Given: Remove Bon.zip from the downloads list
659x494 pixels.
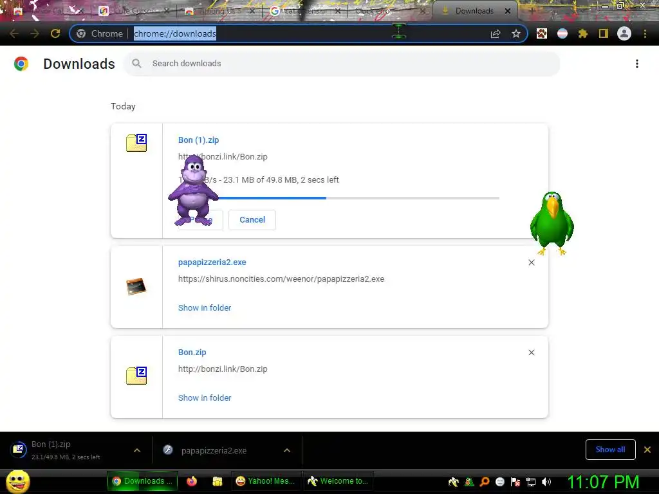Looking at the screenshot, I should (x=532, y=352).
